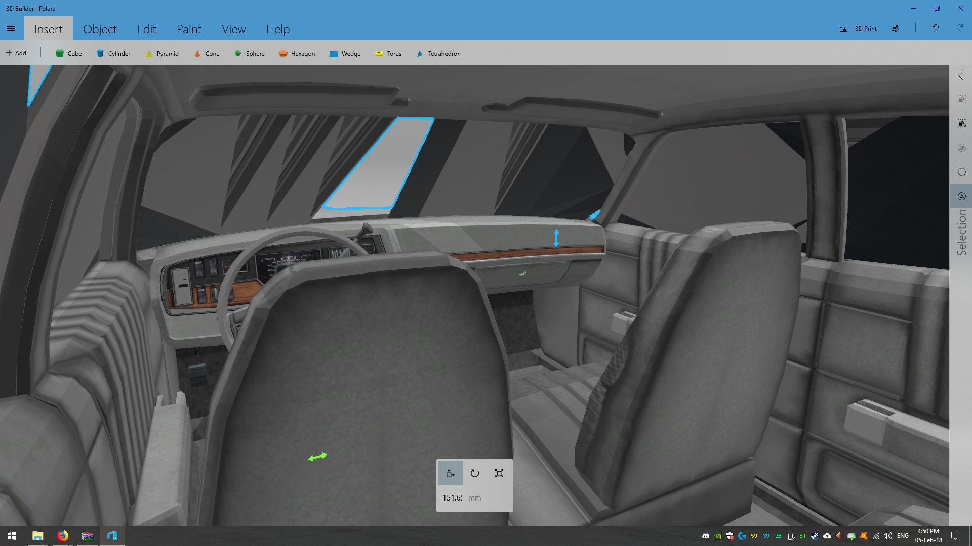Screen dimensions: 972x546
Task: Insert a Cylinder shape
Action: (113, 53)
